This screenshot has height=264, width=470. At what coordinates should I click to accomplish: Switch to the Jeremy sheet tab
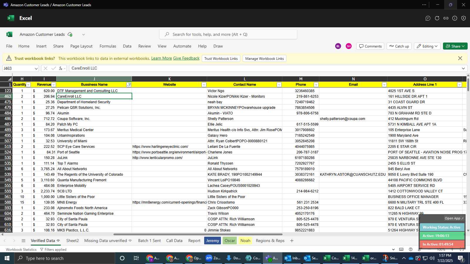[x=212, y=241]
